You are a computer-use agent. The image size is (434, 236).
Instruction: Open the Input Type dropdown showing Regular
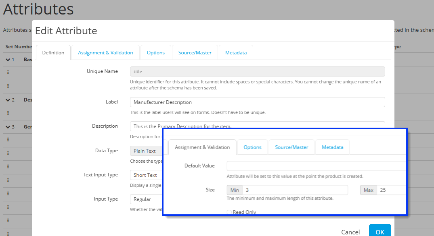(x=146, y=199)
